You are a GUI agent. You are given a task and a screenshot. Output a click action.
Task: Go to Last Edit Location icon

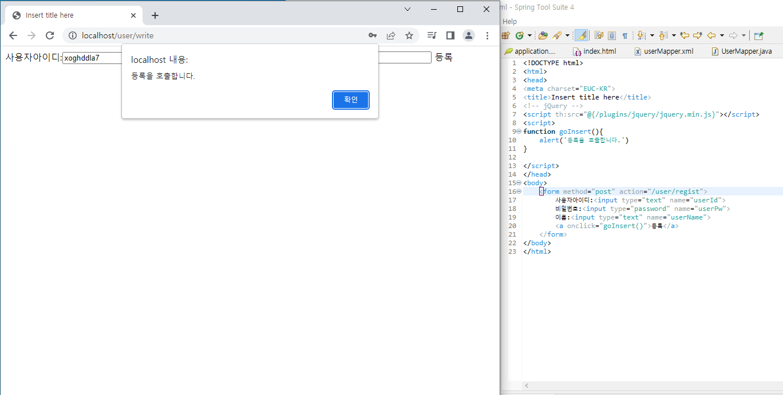(x=684, y=35)
